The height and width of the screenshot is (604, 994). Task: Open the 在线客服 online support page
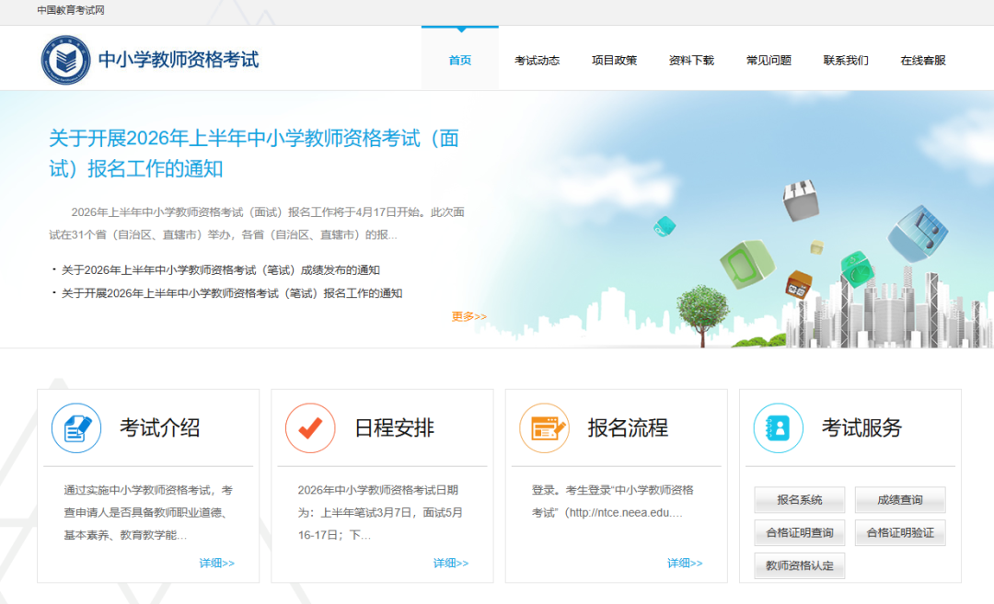tap(923, 59)
